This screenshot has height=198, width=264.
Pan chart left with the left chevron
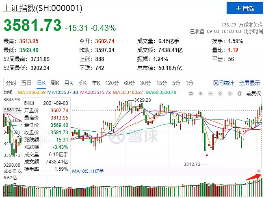click(220, 94)
